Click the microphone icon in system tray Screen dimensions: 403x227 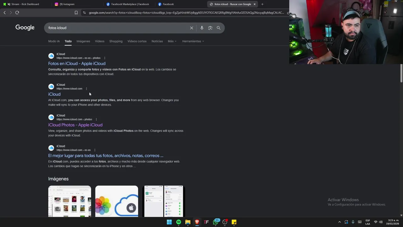[x=353, y=222]
